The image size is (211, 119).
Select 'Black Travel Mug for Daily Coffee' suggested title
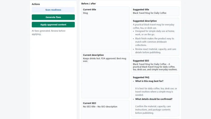tap(150, 13)
